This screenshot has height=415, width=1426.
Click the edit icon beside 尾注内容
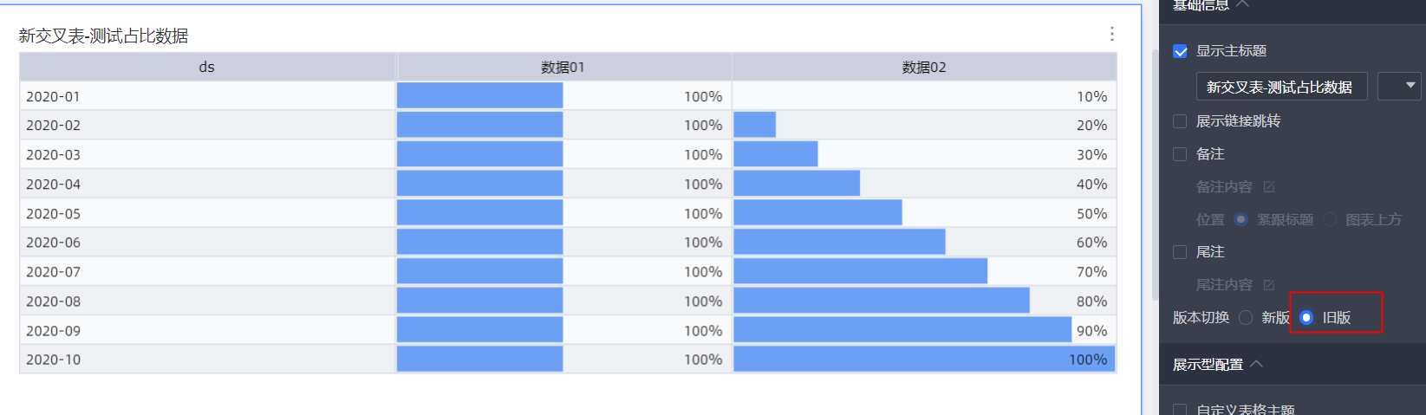pyautogui.click(x=1269, y=285)
